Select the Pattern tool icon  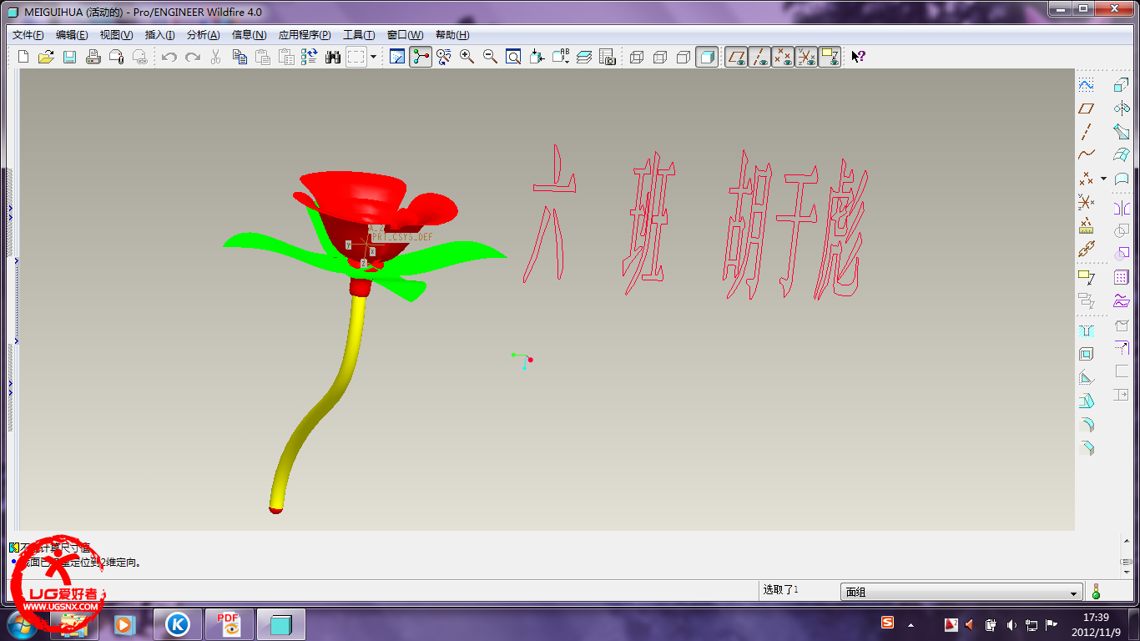point(1122,278)
